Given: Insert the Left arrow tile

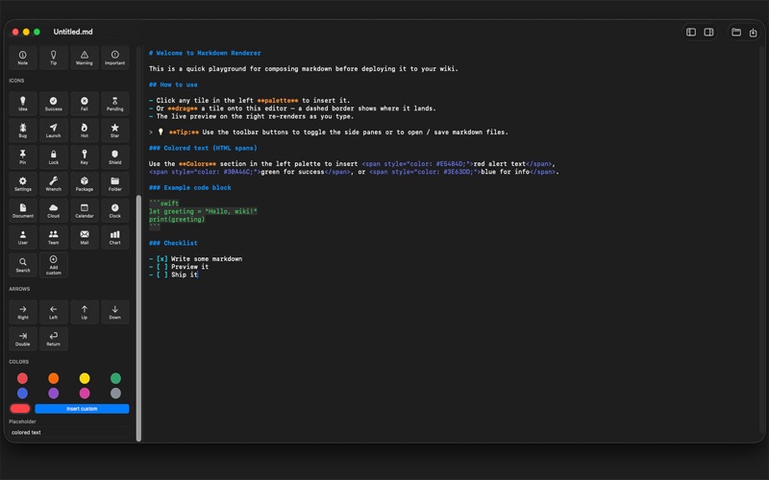Looking at the screenshot, I should coord(54,312).
